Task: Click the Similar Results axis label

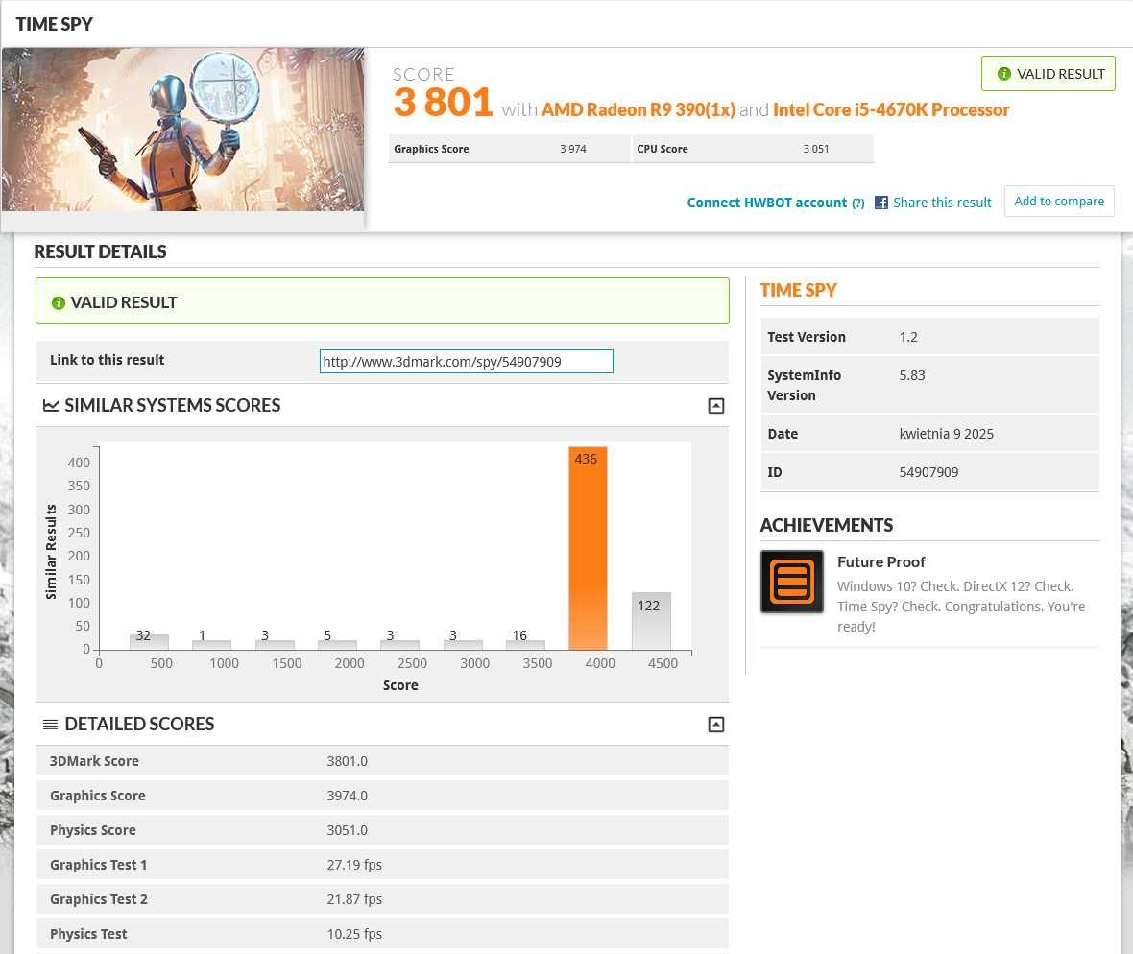Action: click(51, 552)
